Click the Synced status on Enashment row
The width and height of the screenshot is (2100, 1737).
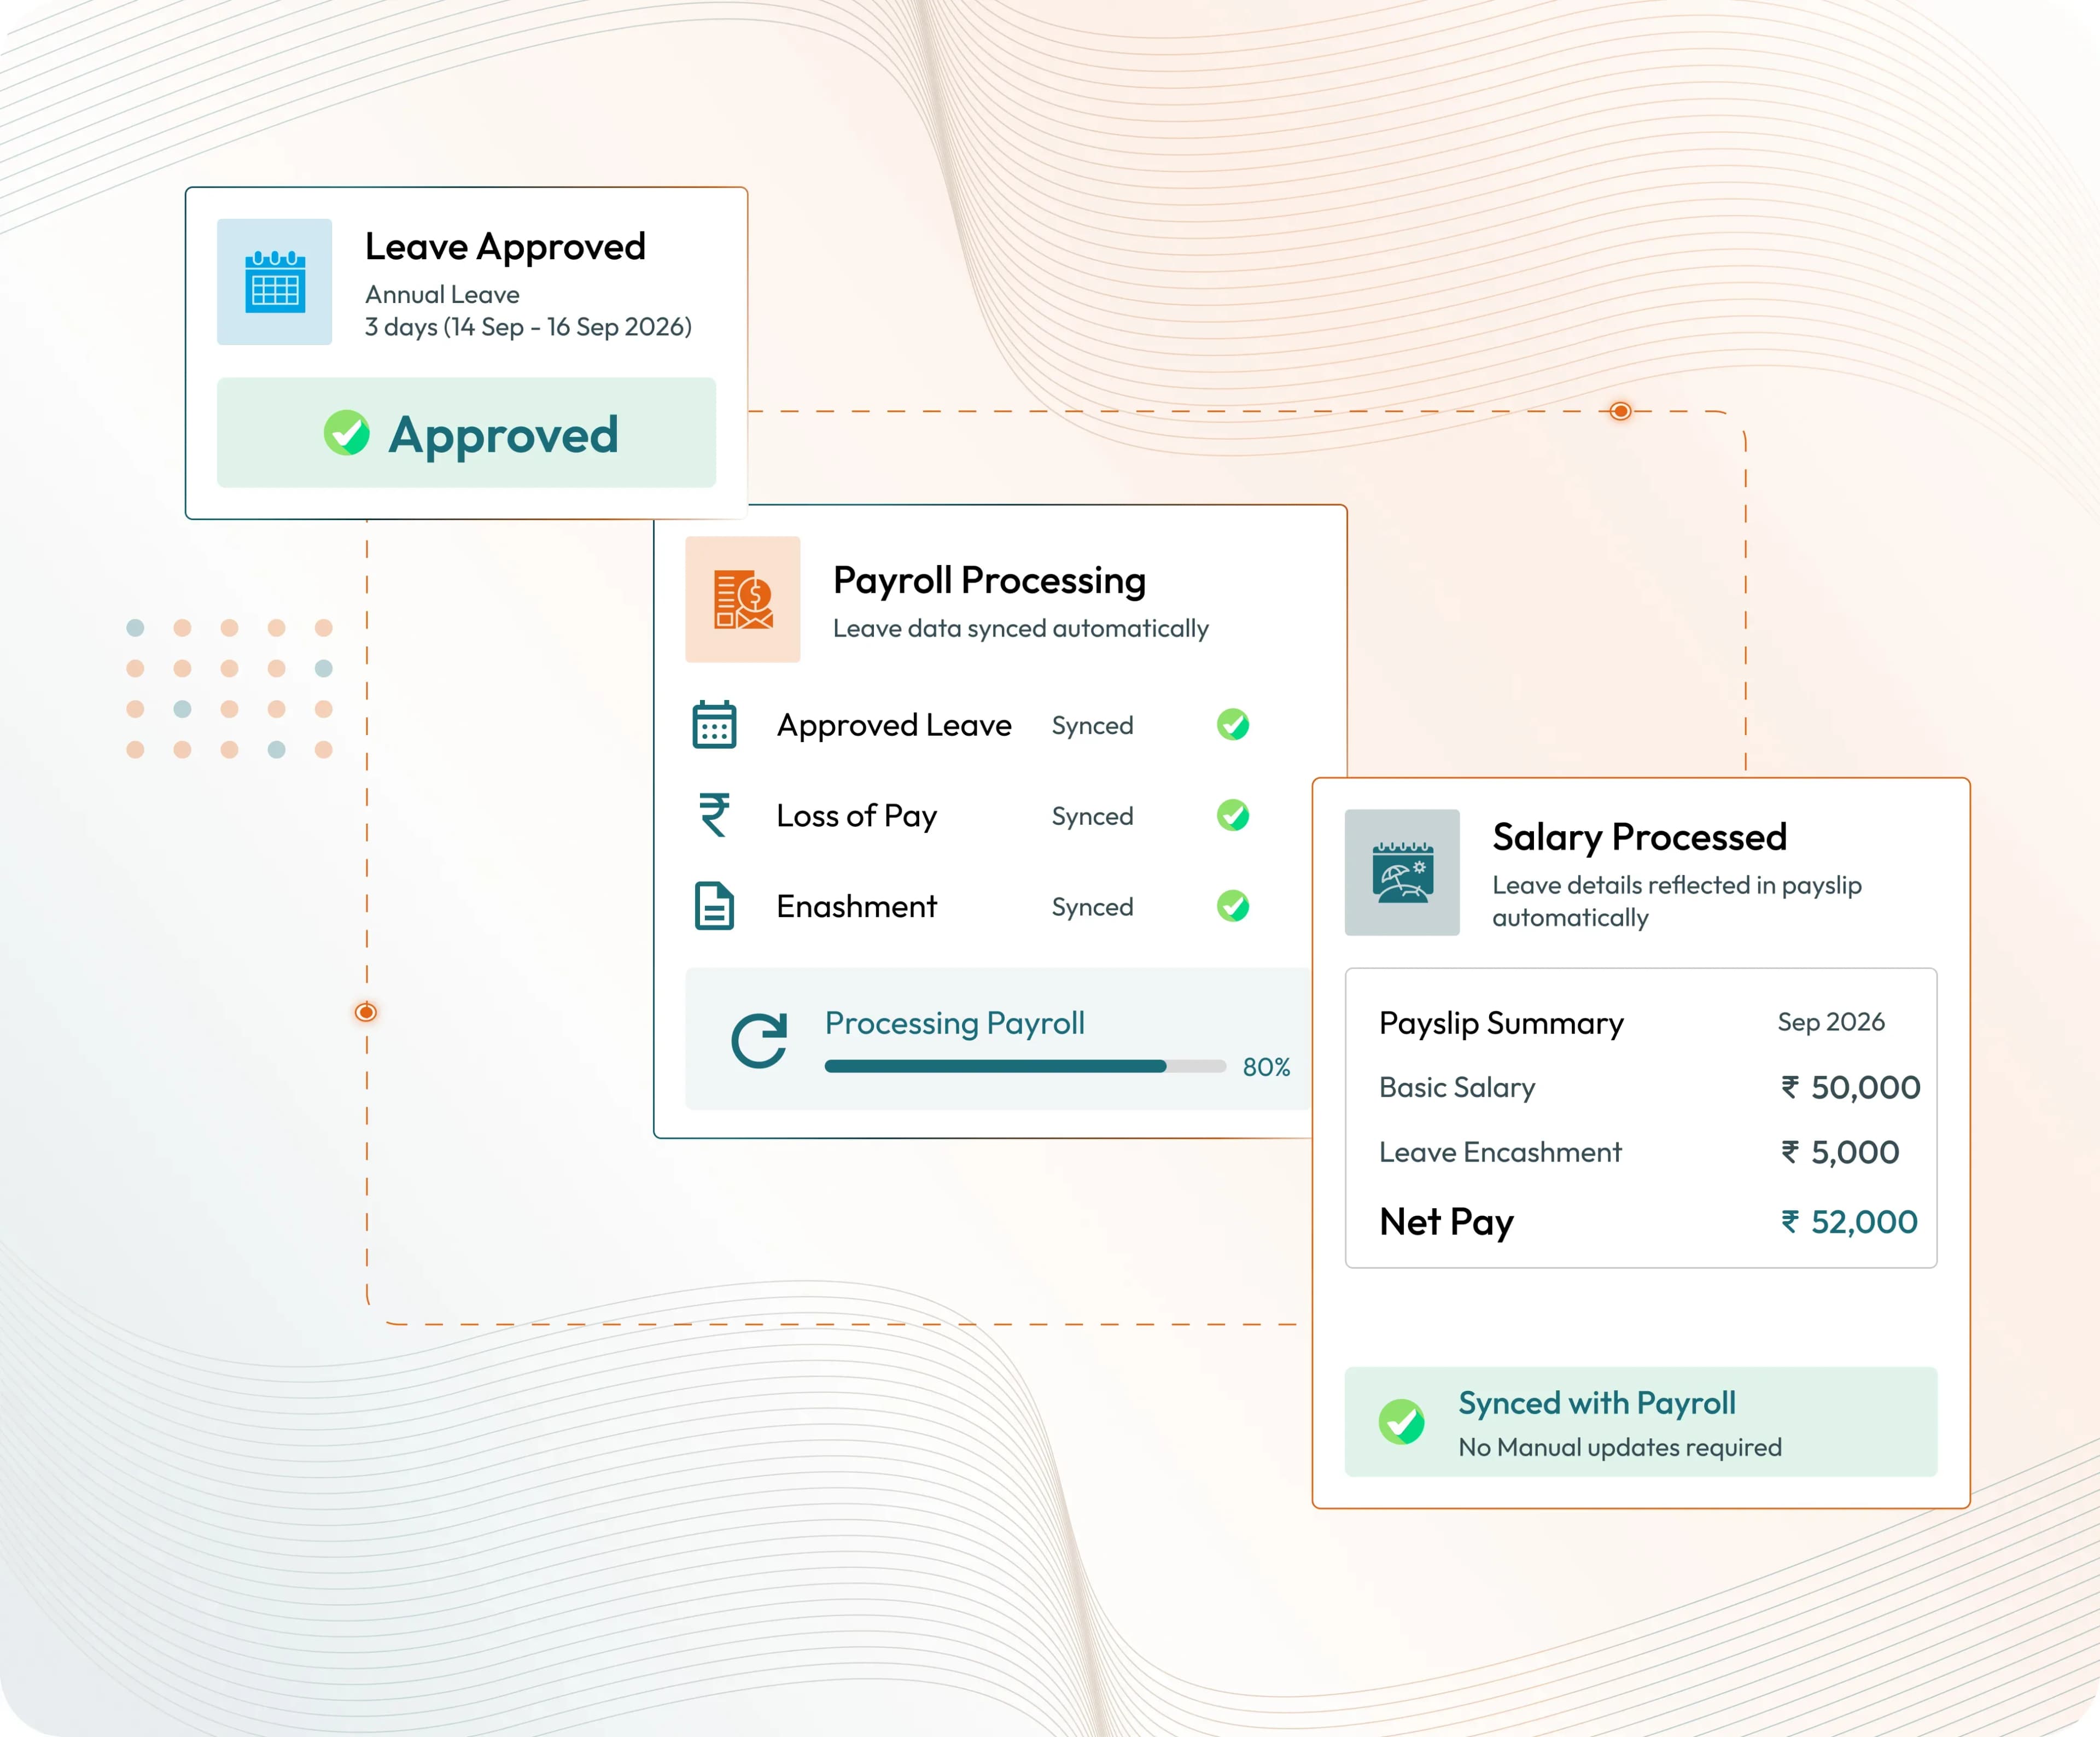[x=1092, y=907]
